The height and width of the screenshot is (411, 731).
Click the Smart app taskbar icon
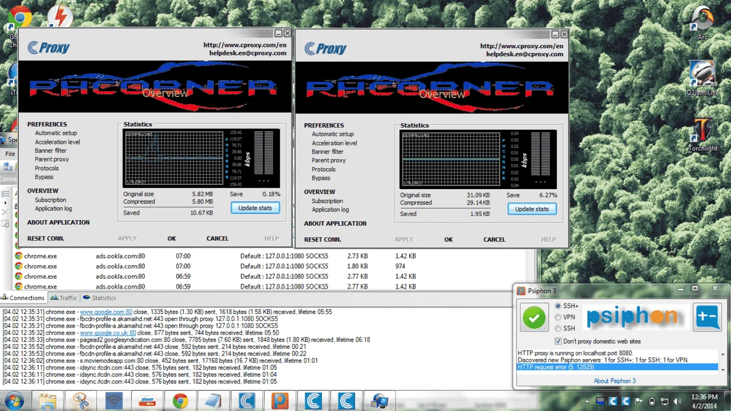coord(147,401)
